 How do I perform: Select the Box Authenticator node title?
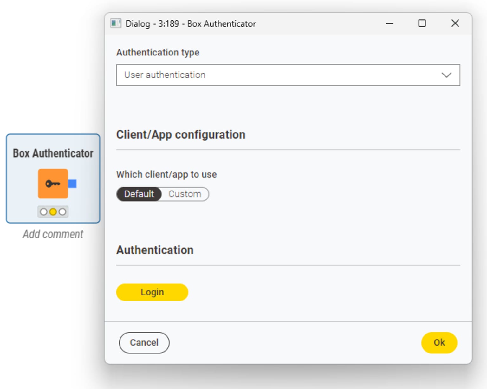pyautogui.click(x=53, y=153)
